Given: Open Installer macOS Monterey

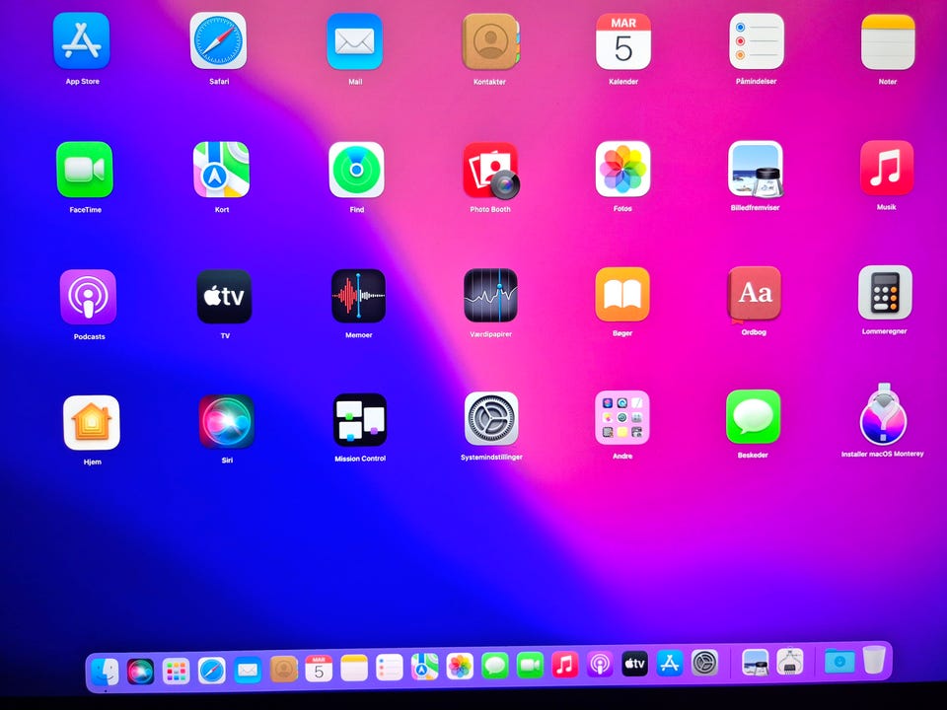Looking at the screenshot, I should point(883,414).
